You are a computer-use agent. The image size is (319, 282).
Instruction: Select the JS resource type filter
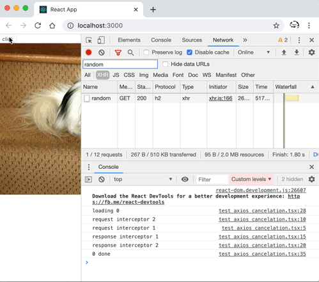(116, 75)
